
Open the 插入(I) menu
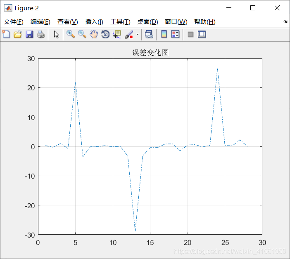(x=94, y=22)
